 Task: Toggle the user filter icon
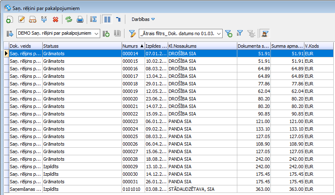(x=265, y=33)
